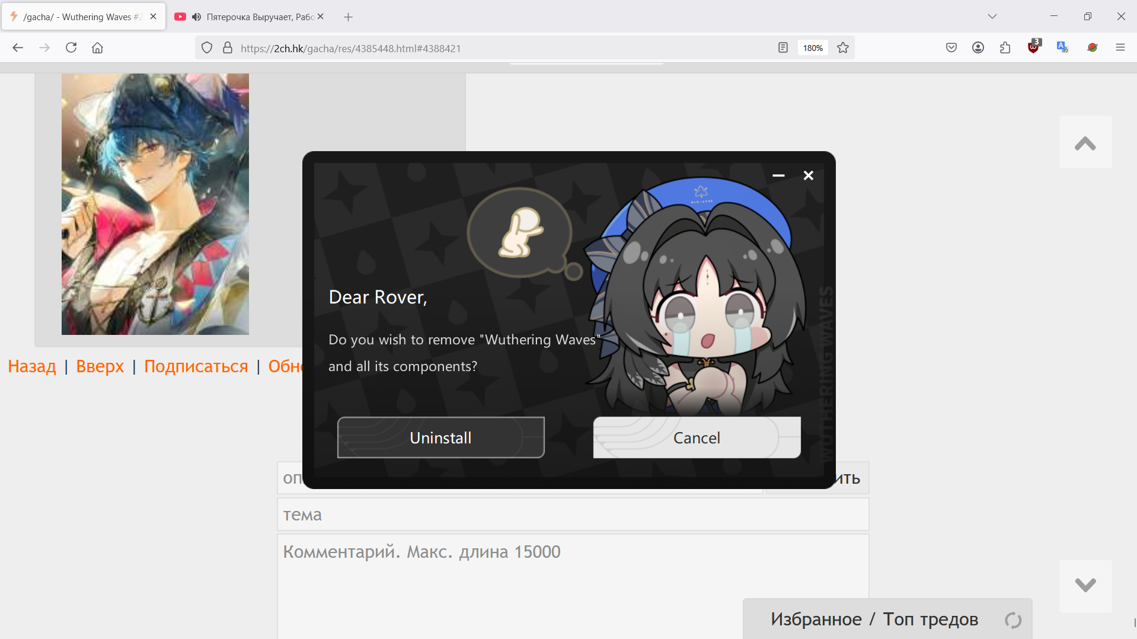Open the red-green round extension icon
Image resolution: width=1137 pixels, height=639 pixels.
(x=1093, y=48)
